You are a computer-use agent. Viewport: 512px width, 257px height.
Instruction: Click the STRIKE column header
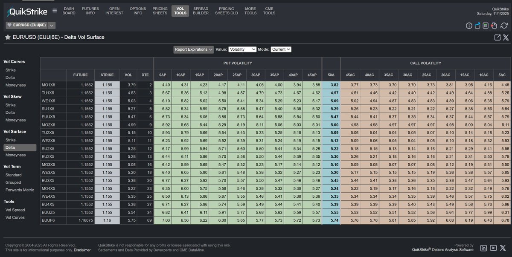(107, 75)
